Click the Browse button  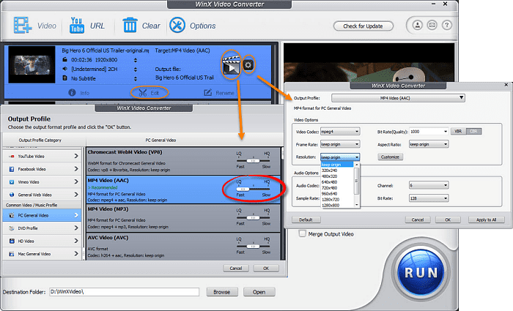[x=222, y=292]
